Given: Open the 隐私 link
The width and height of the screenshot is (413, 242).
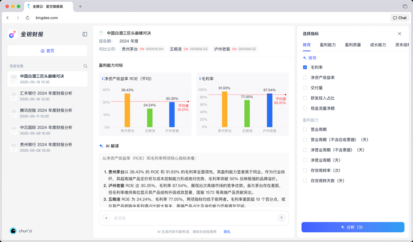Looking at the screenshot, I should coord(227,232).
